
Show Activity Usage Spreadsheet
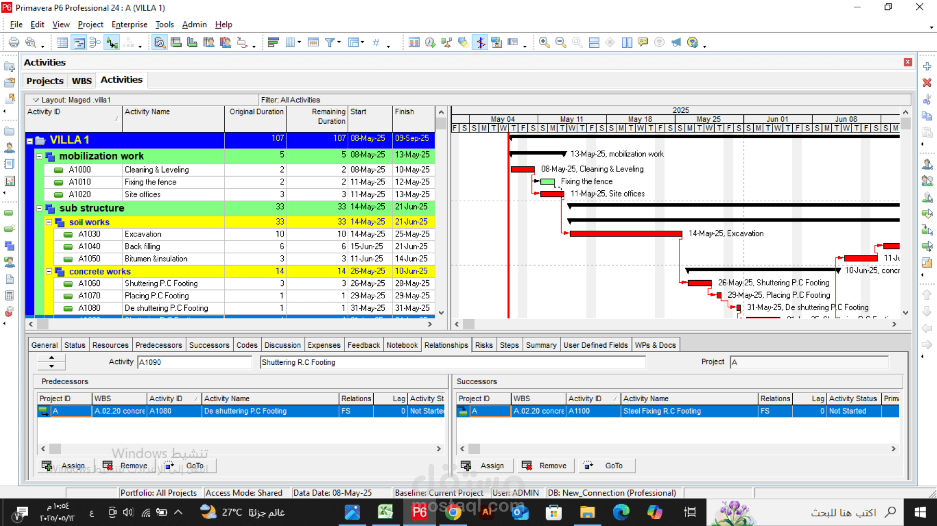pos(176,42)
